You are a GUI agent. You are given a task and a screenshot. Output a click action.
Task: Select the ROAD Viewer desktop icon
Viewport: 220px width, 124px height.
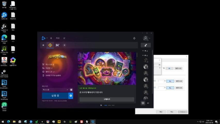tap(4, 107)
